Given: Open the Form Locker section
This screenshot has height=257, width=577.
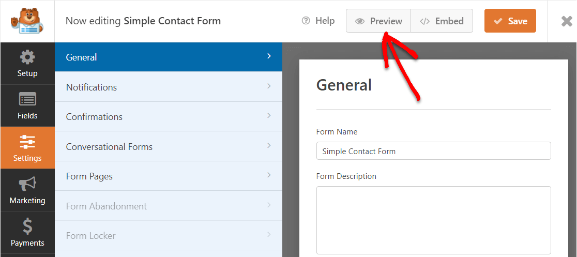Looking at the screenshot, I should [x=168, y=235].
